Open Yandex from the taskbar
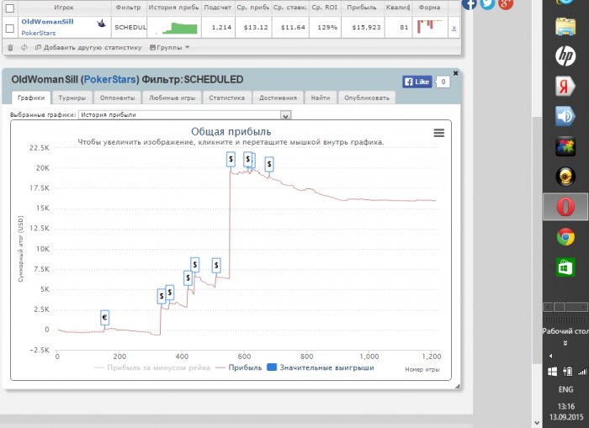 pyautogui.click(x=565, y=86)
